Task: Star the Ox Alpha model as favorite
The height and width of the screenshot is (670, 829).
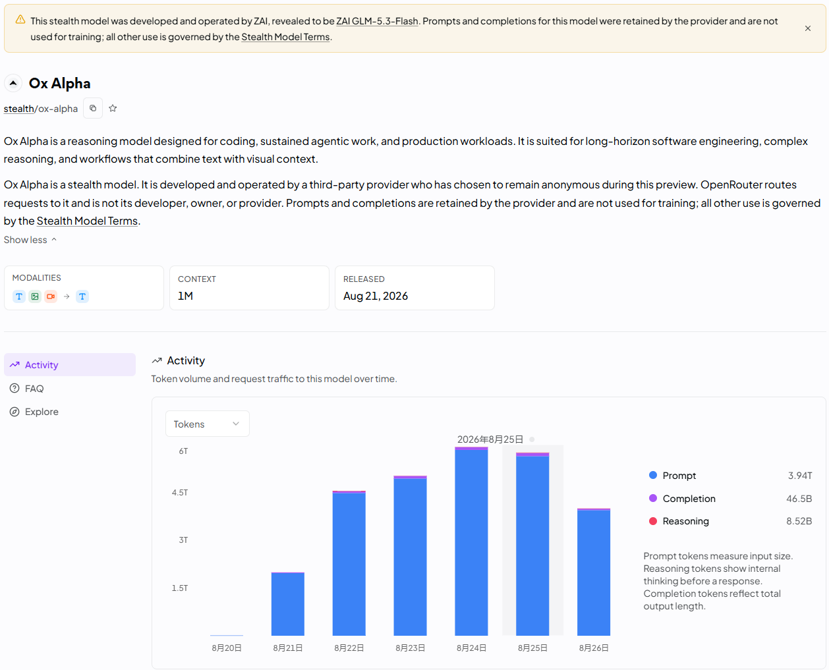Action: tap(113, 108)
